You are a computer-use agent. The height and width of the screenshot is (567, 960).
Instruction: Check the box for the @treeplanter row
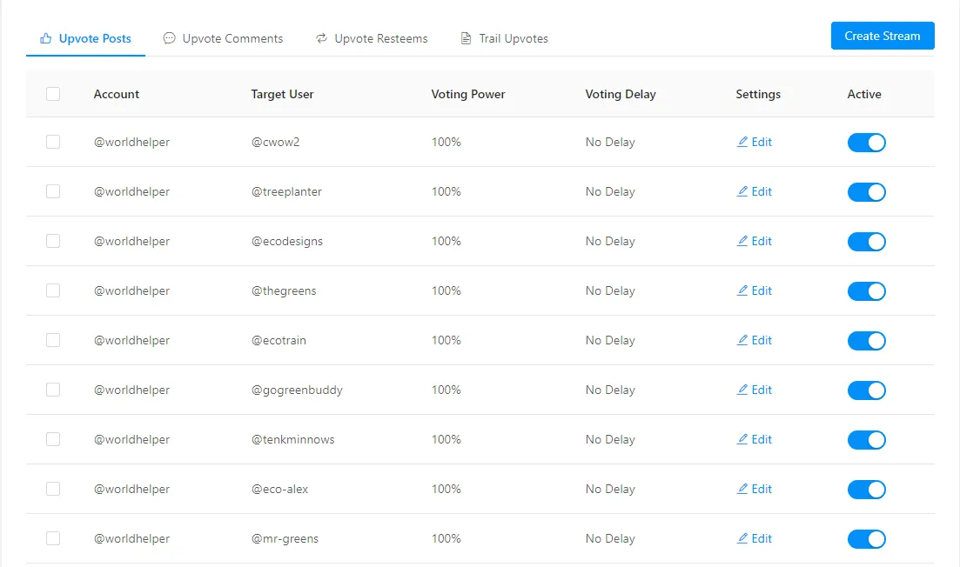coord(53,191)
